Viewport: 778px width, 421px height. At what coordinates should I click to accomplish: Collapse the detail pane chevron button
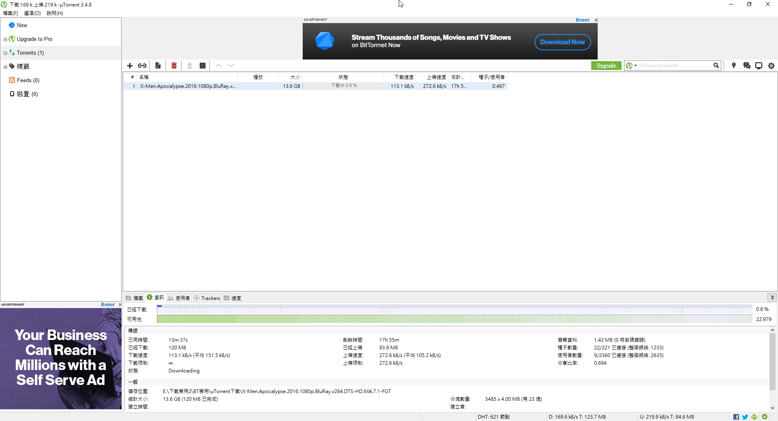click(772, 297)
